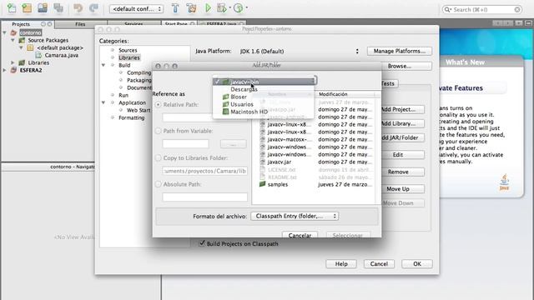
Task: Click the samples folder icon in file list
Action: click(262, 184)
